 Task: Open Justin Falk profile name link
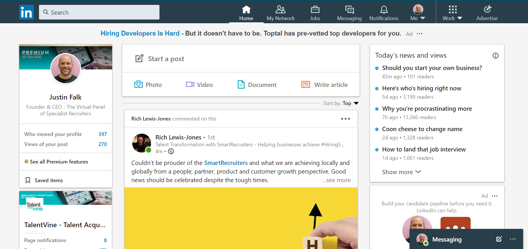pyautogui.click(x=65, y=97)
